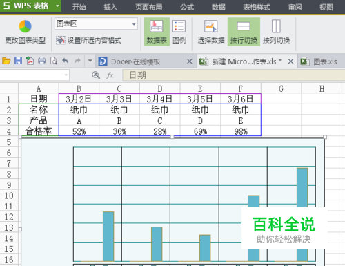Expand the name box dropdown arrow
The width and height of the screenshot is (345, 266).
(x=66, y=75)
